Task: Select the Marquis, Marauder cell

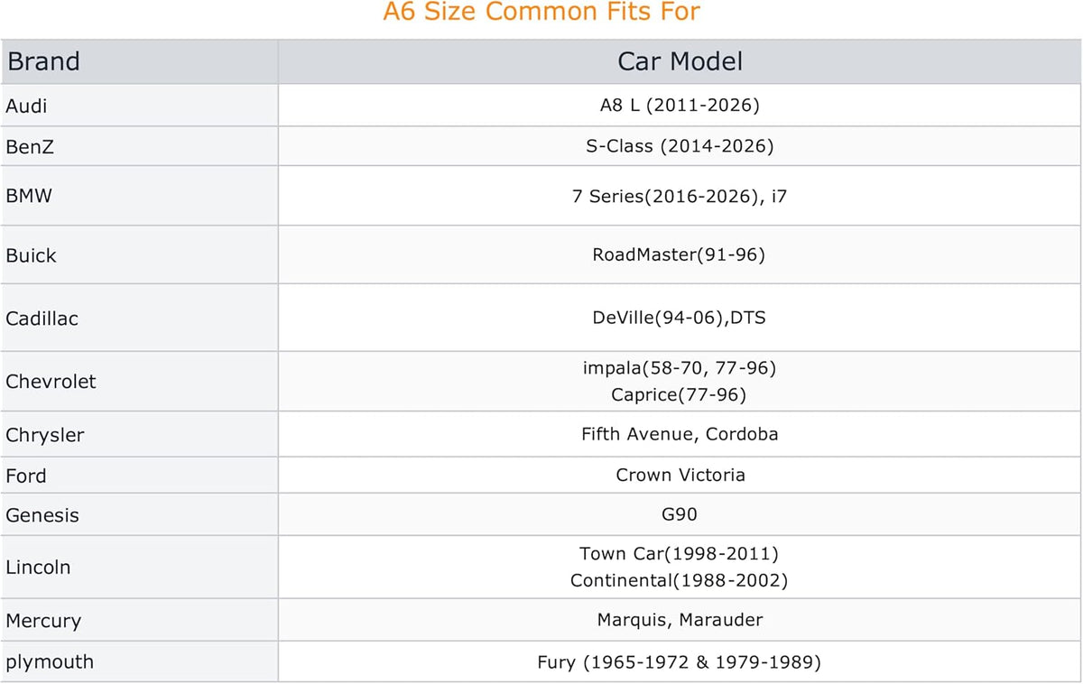Action: coord(680,620)
